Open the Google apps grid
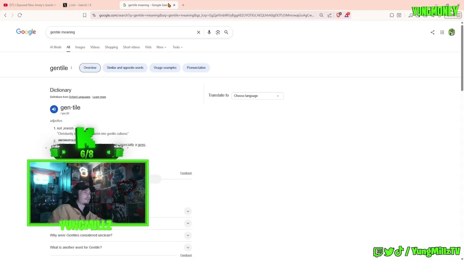 point(442,32)
